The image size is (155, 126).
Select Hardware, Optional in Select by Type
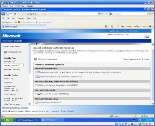pos(12,69)
